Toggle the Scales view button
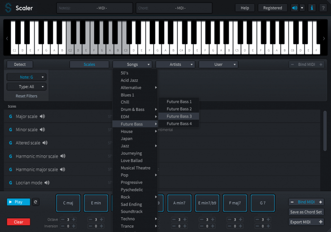This screenshot has width=331, height=232. coord(89,64)
